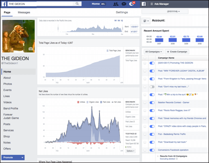
Task: Enable the Don't miss my last track campaign
Action: (152, 87)
